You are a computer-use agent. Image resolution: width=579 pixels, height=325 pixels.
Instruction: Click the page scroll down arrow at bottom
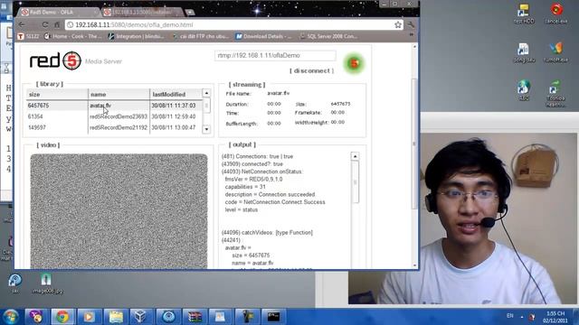coord(414,265)
